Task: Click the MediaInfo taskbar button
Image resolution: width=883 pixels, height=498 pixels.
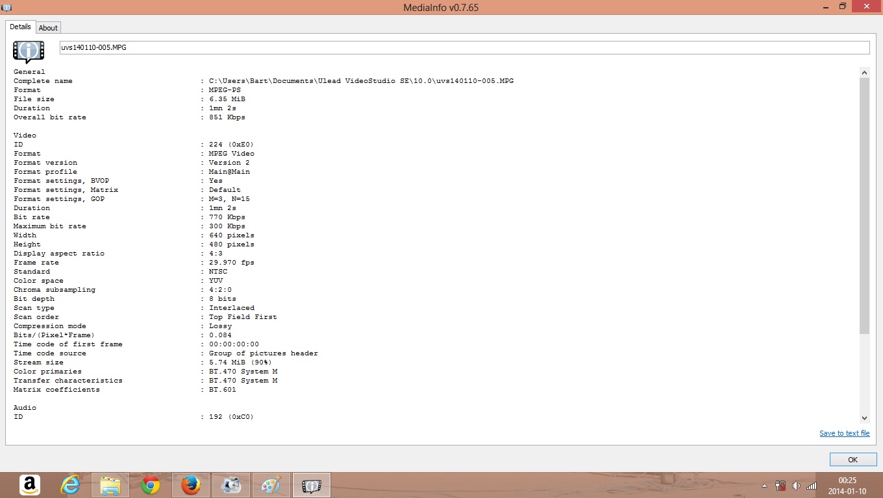Action: click(x=312, y=484)
